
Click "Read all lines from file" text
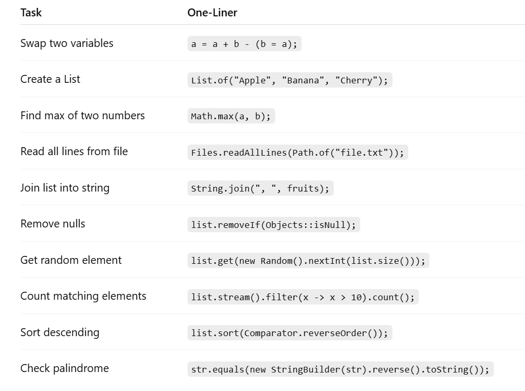point(74,151)
